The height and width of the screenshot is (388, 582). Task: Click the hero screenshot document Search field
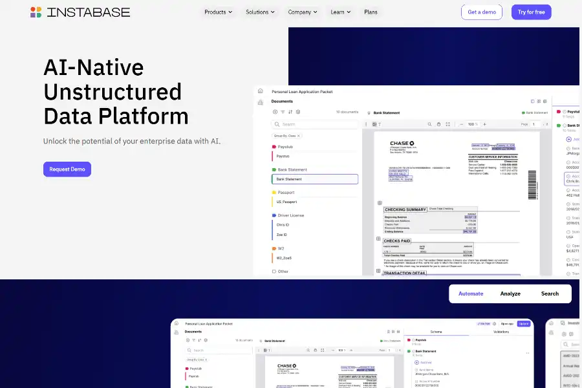click(315, 124)
